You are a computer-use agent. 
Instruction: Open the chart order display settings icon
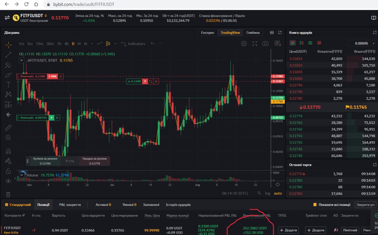278,43
